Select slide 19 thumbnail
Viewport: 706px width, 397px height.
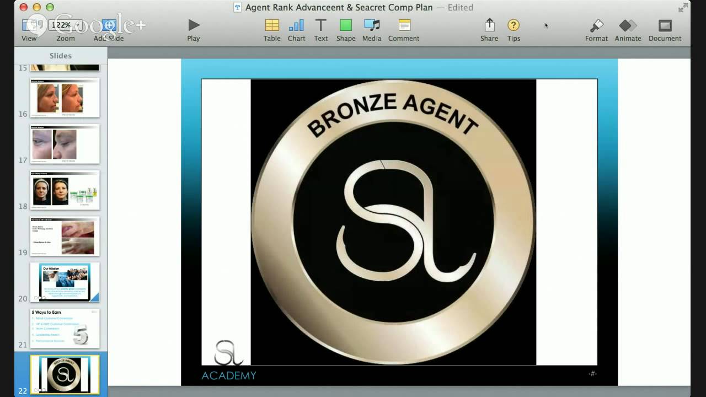pyautogui.click(x=65, y=237)
